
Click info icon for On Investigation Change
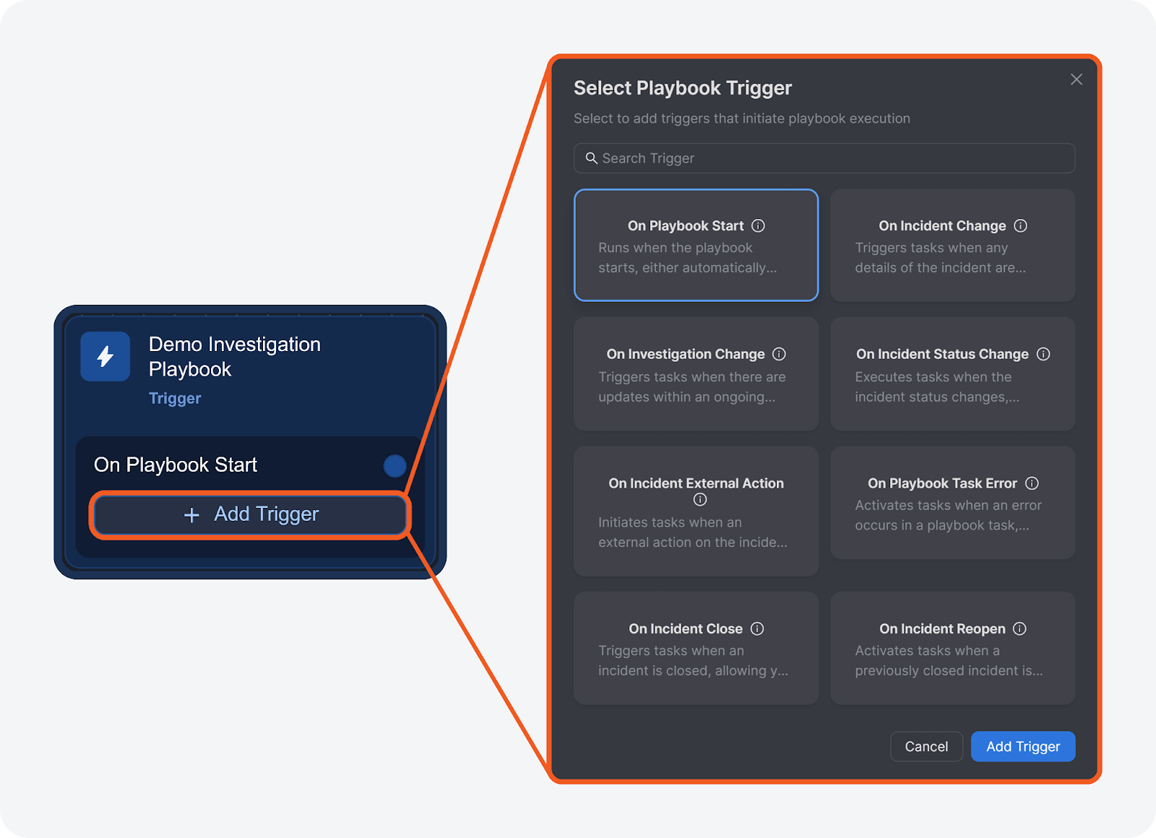pos(779,354)
